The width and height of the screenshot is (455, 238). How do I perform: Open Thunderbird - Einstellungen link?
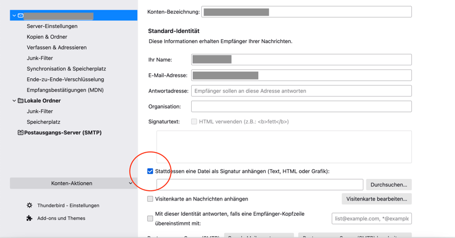[x=68, y=205]
